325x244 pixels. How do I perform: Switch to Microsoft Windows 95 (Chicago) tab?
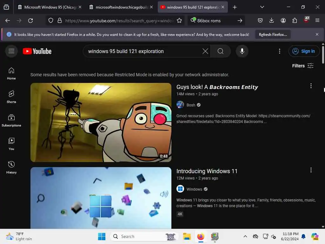pos(50,7)
